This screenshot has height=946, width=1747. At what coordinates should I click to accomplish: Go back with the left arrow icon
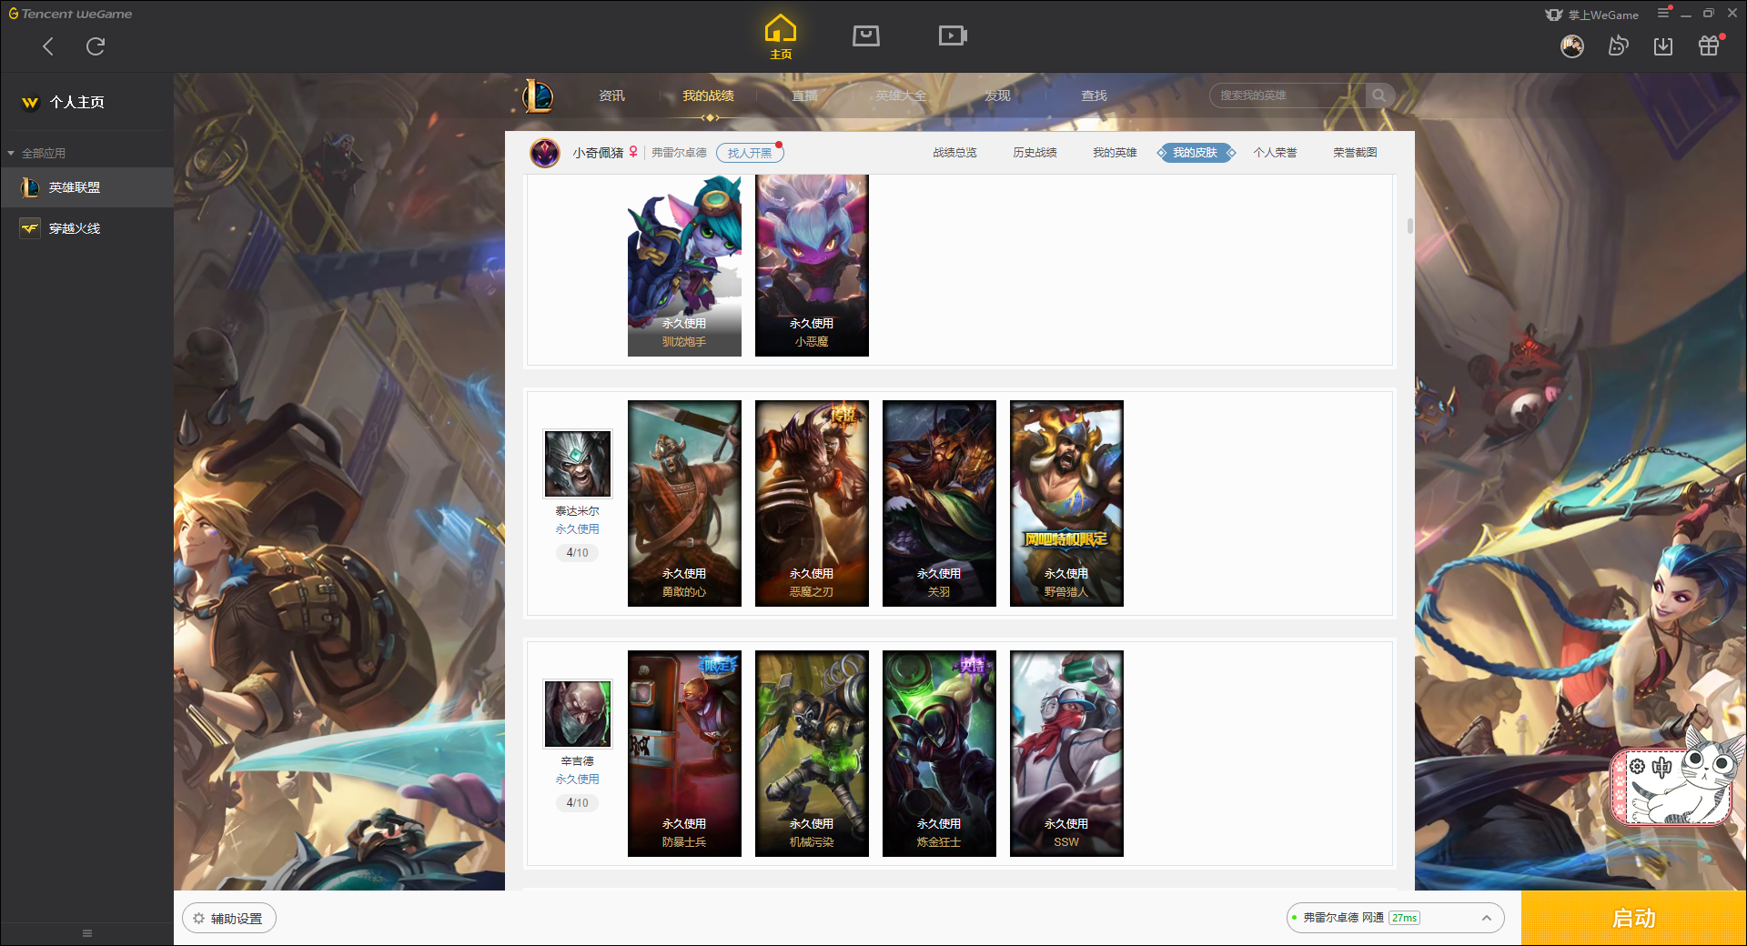pyautogui.click(x=48, y=46)
